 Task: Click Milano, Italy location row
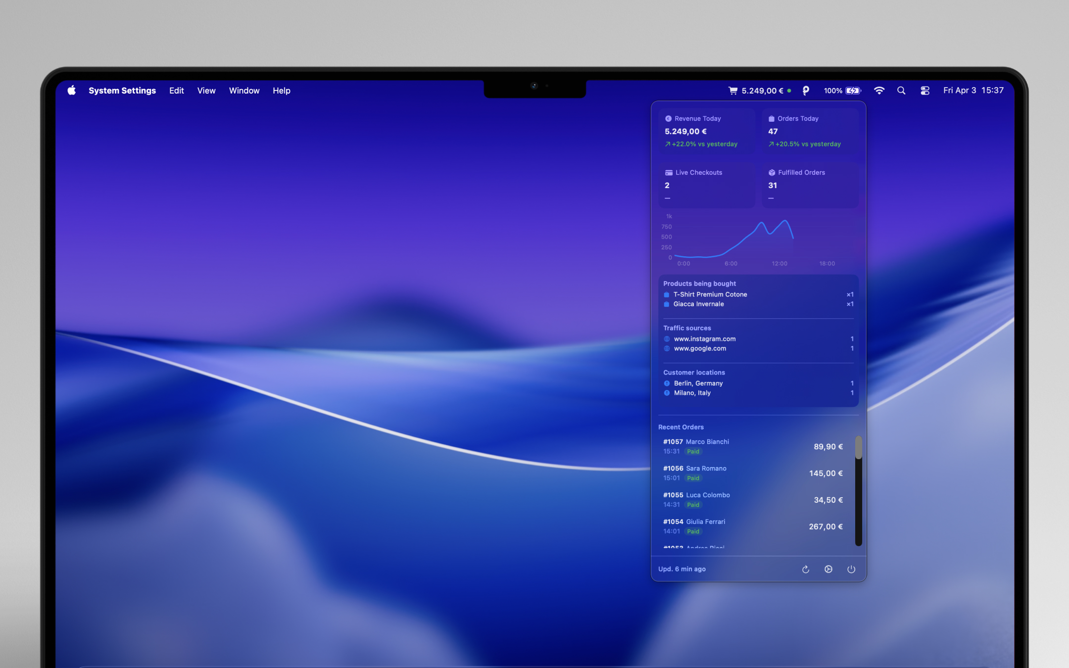758,393
